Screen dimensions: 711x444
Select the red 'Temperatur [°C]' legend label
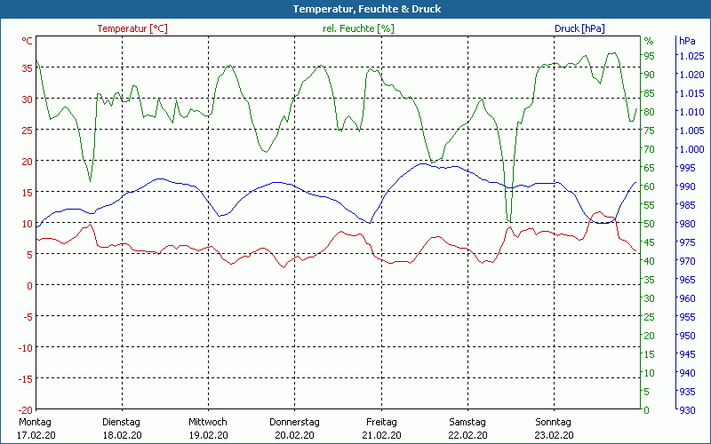[132, 28]
